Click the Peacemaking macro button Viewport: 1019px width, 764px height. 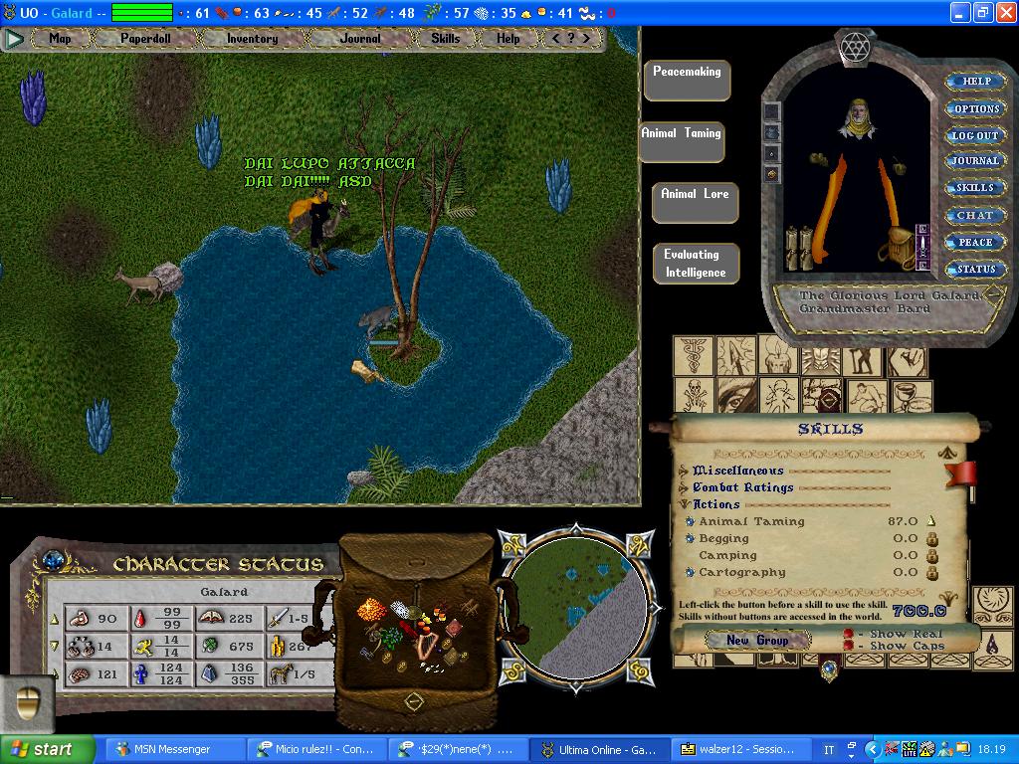tap(687, 81)
